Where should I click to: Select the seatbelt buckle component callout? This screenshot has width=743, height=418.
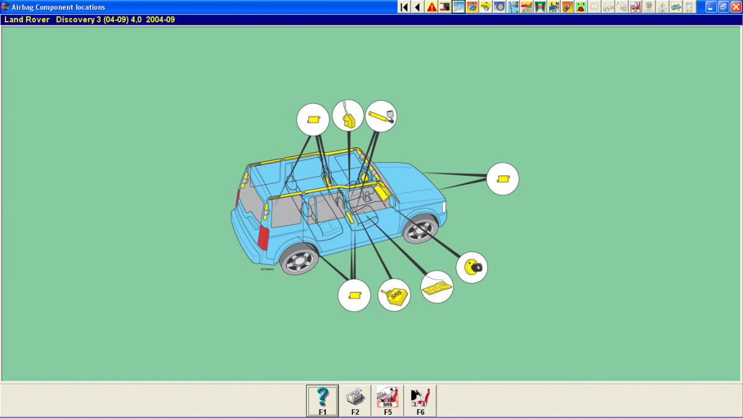tap(348, 115)
